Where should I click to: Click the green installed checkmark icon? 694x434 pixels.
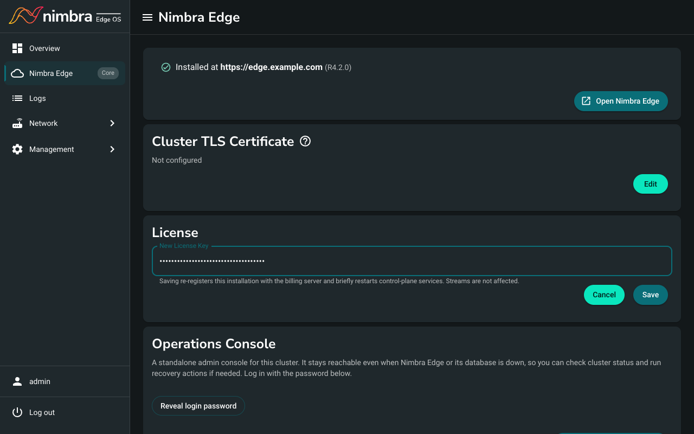pyautogui.click(x=166, y=67)
